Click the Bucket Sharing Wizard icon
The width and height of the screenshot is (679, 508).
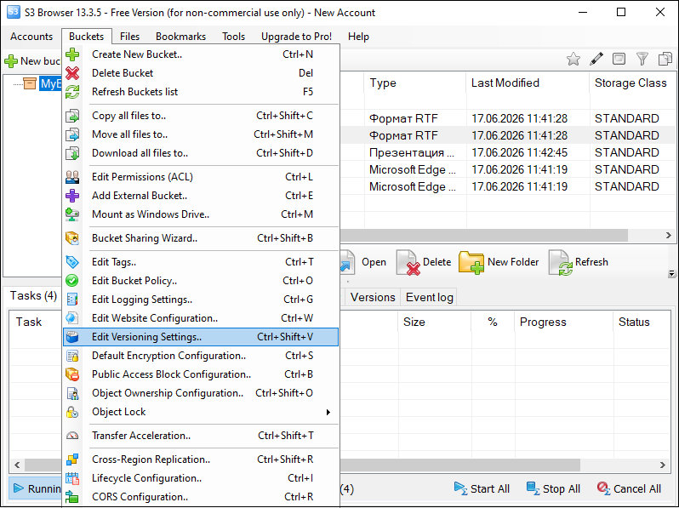[72, 238]
